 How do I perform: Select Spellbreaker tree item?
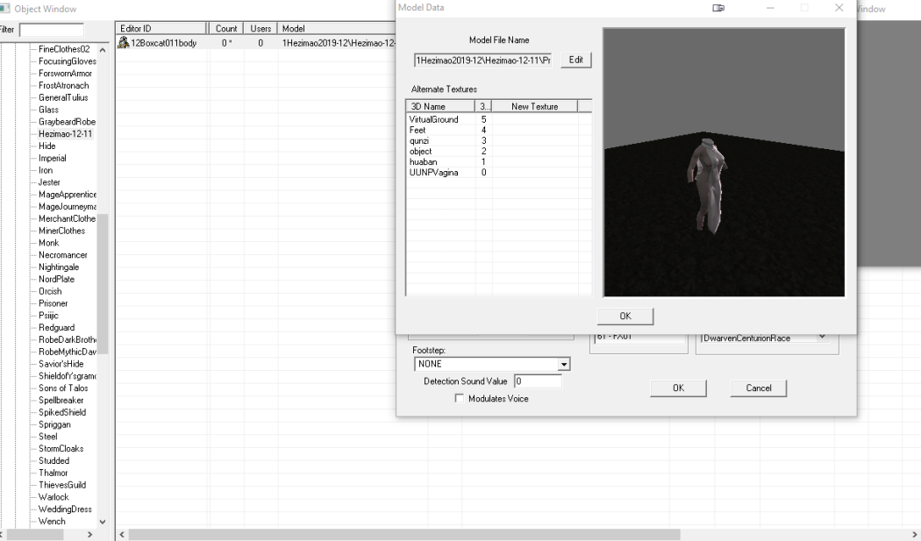tap(61, 400)
